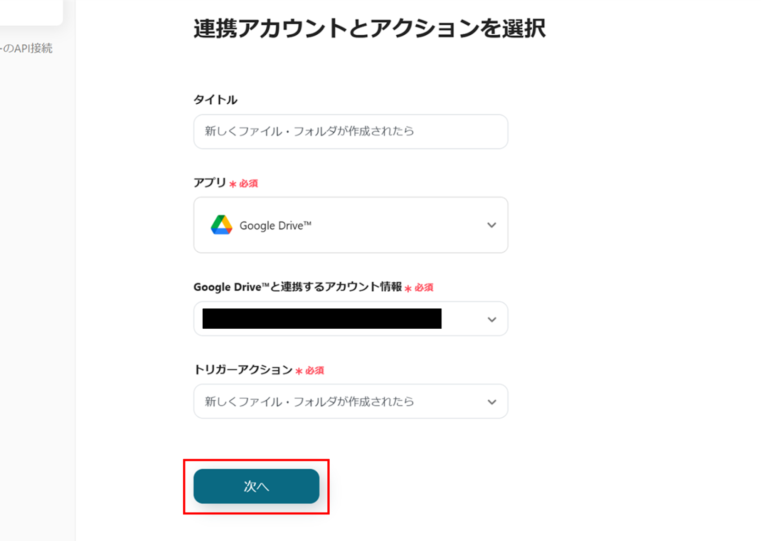Screen dimensions: 761x541
Task: Click the Google Drive™と連携するアカウント情報 label
Action: point(298,287)
